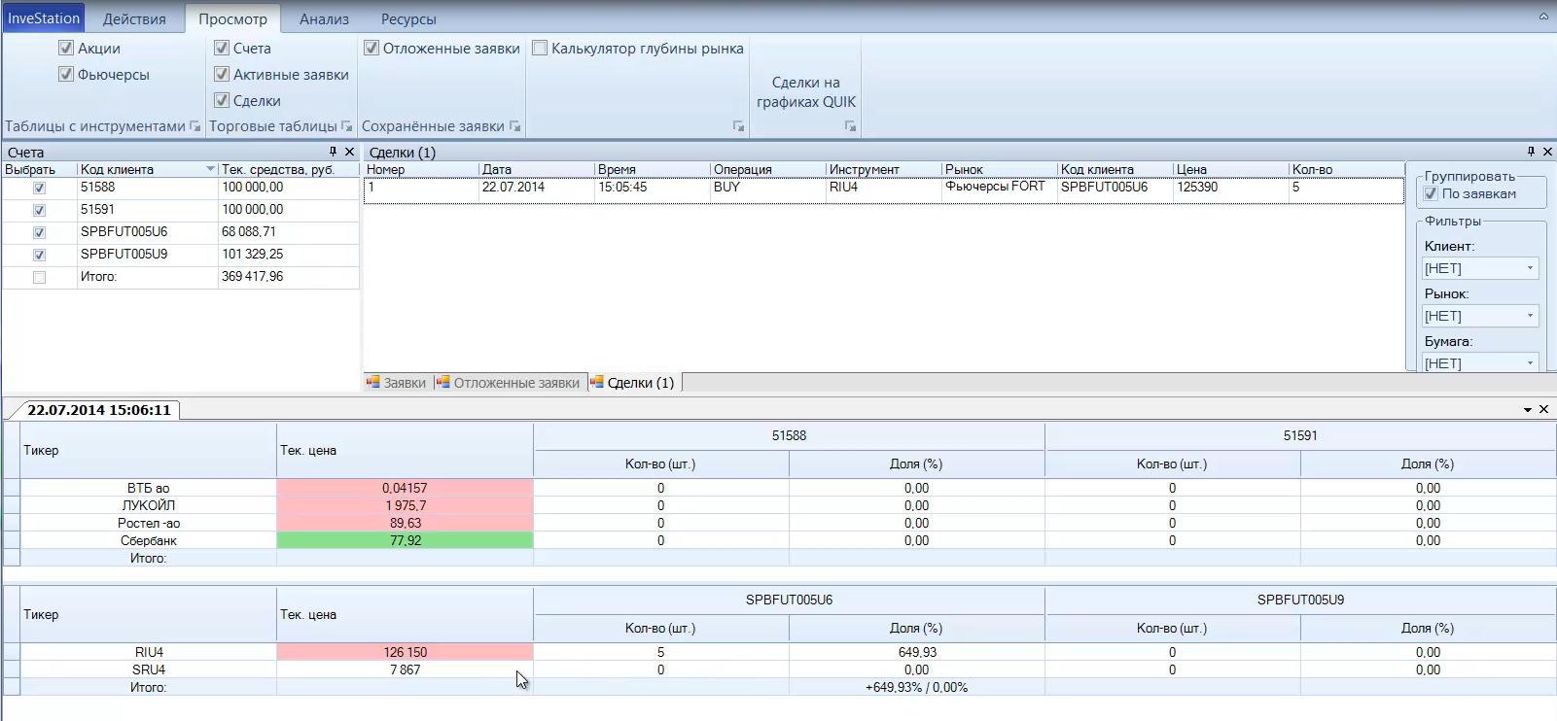The width and height of the screenshot is (1557, 721).
Task: Select the RIU4 futures ticker row
Action: point(149,652)
